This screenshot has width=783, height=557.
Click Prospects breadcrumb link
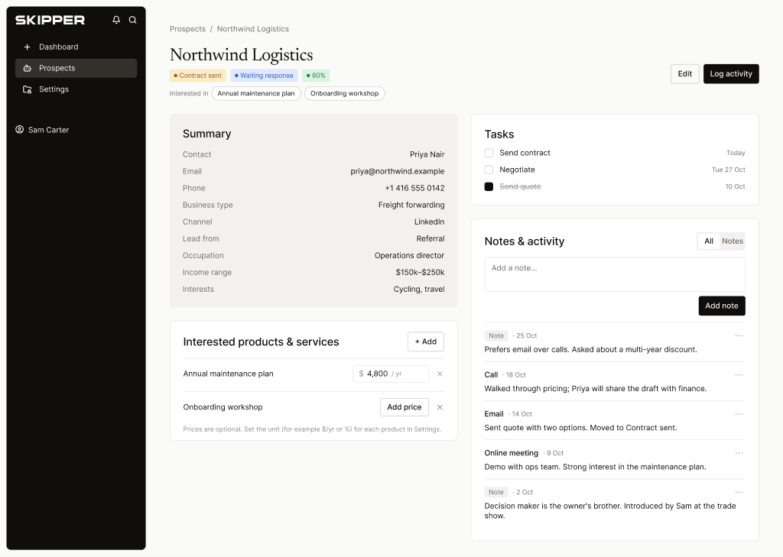(187, 29)
